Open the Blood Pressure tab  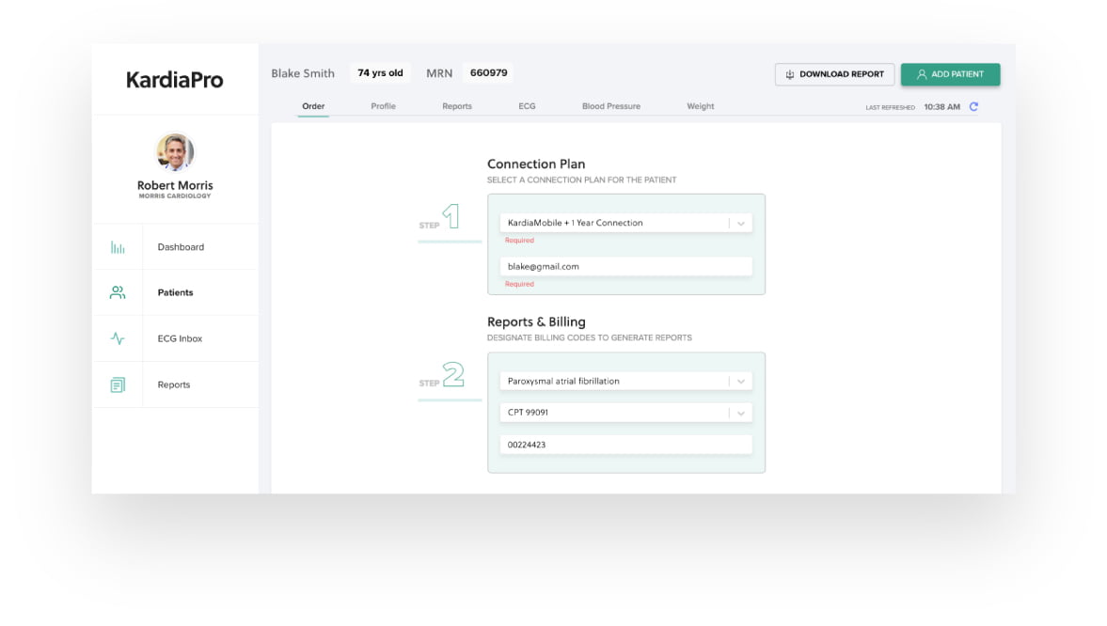coord(611,106)
